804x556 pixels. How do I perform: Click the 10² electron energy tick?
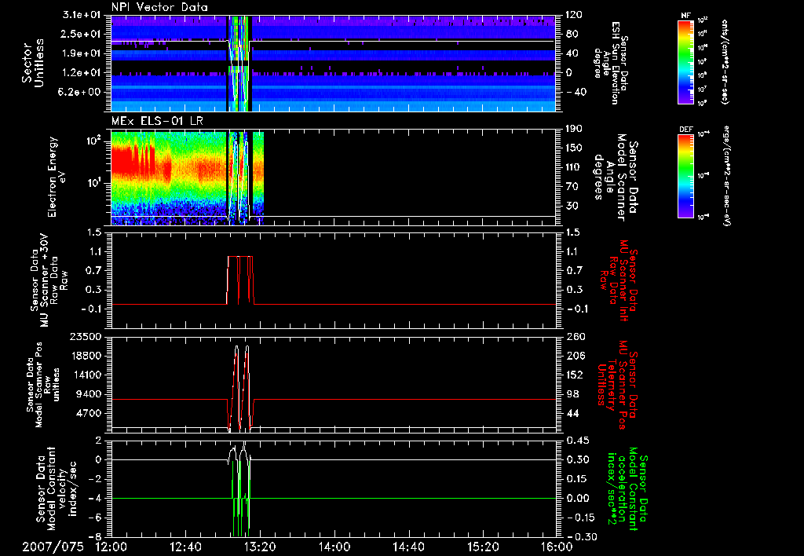94,141
